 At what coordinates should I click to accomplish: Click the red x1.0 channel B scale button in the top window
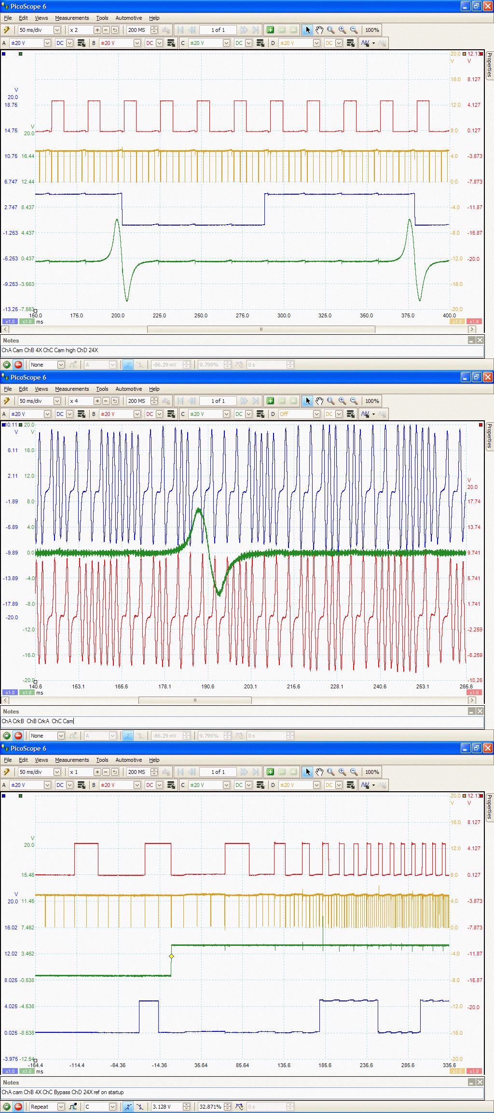pyautogui.click(x=474, y=321)
